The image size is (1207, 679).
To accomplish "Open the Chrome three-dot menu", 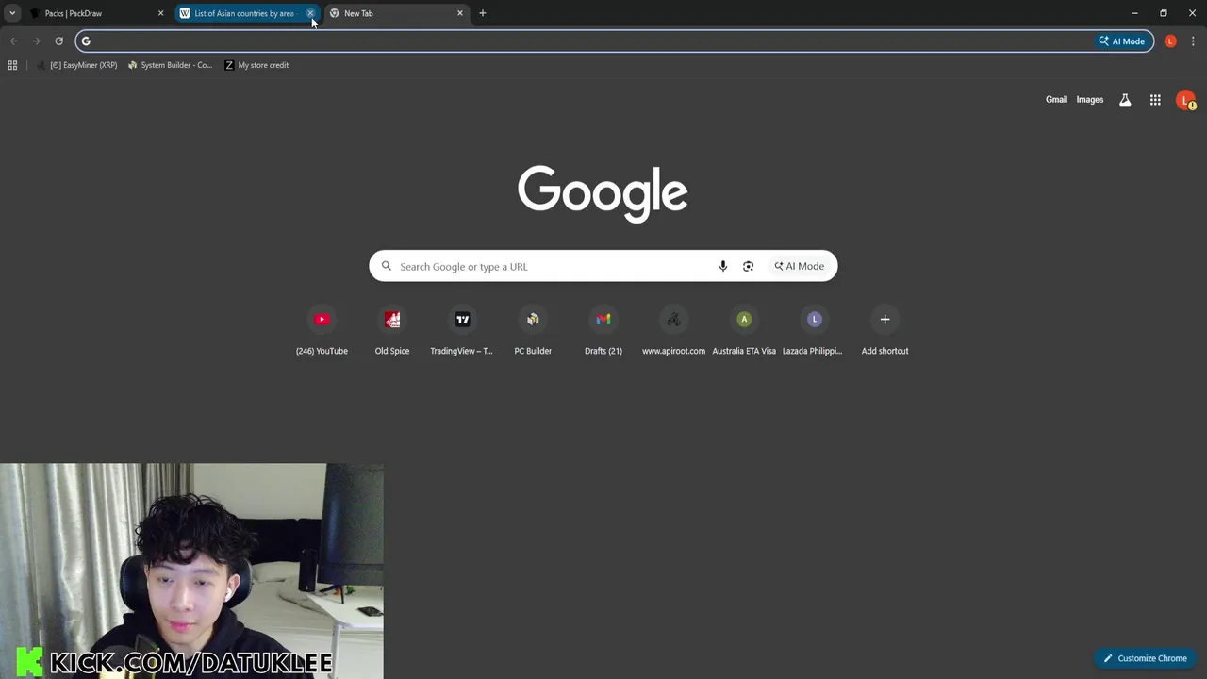I will 1193,41.
